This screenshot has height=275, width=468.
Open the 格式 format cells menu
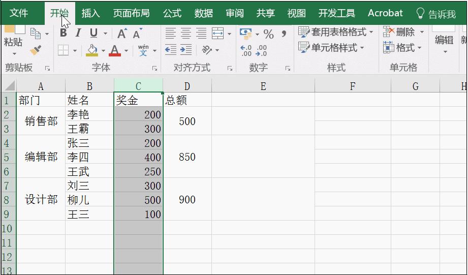[402, 47]
